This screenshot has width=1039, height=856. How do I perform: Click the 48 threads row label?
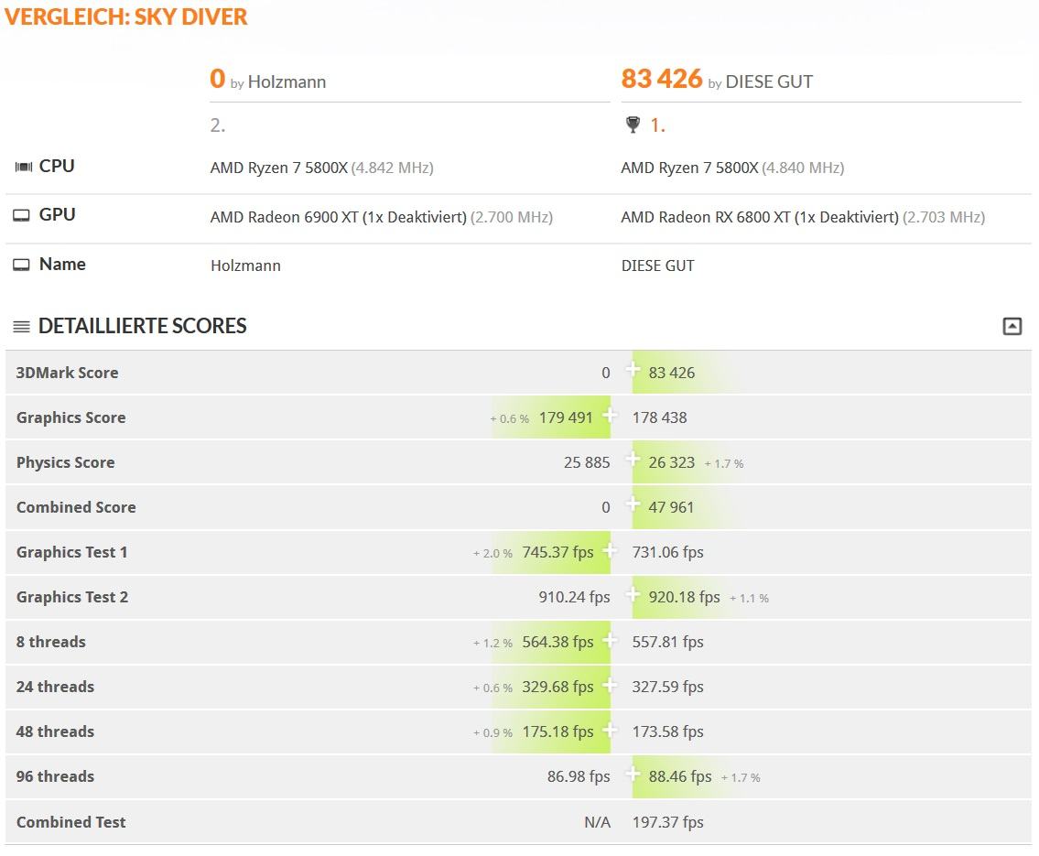tap(55, 732)
